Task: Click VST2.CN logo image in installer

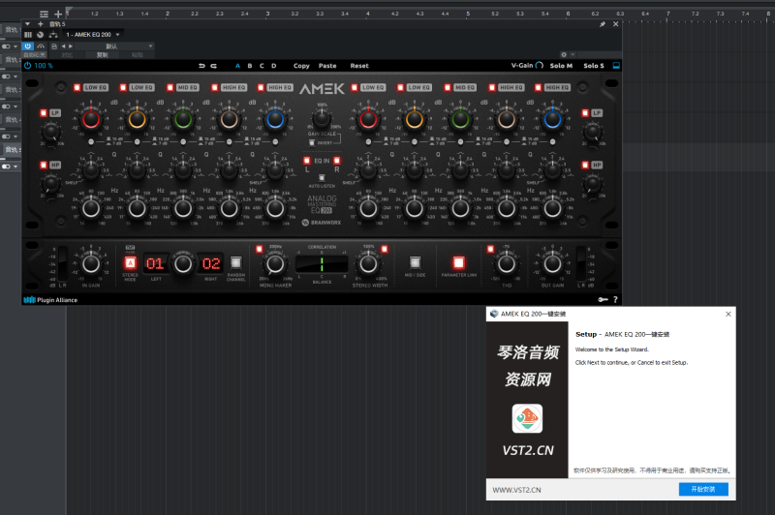Action: pos(527,418)
